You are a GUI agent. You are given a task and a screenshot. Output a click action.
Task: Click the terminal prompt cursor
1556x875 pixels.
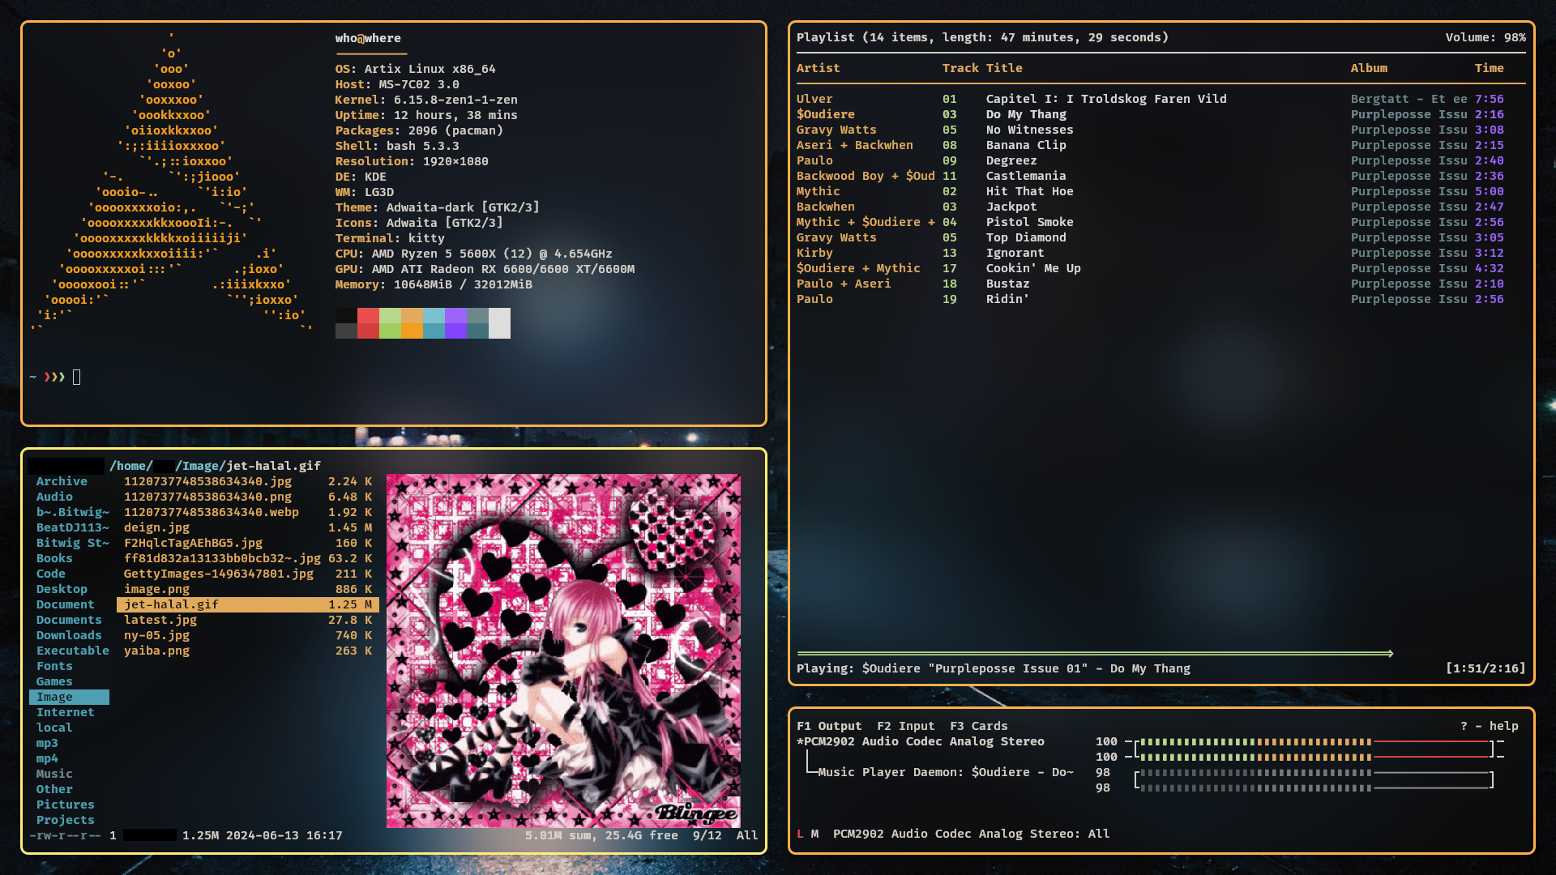pyautogui.click(x=76, y=377)
